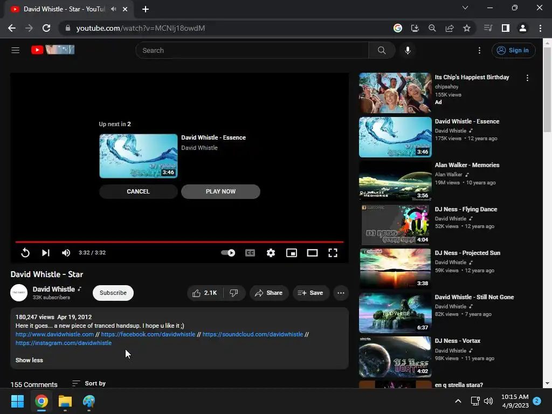Open David Whistle - Still Not Gone video
The image size is (552, 414).
pos(395,313)
